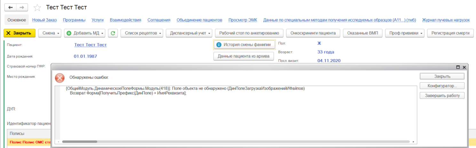The image size is (476, 148).
Task: Switch to the Новый Заказ tab
Action: tap(44, 20)
